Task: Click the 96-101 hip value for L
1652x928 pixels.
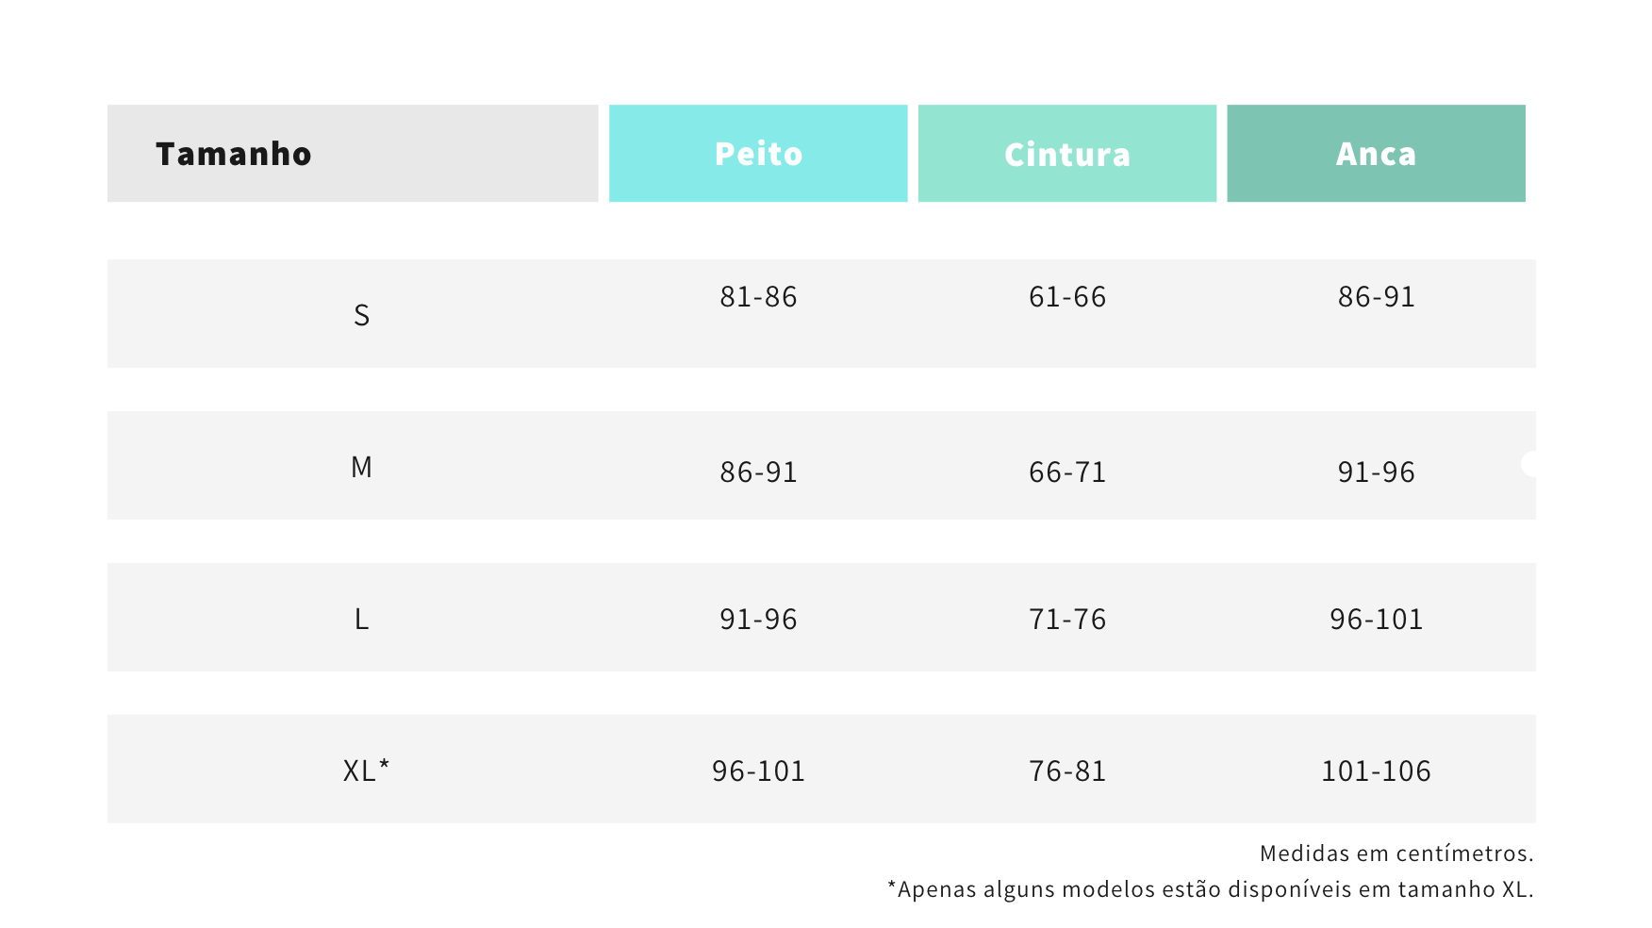Action: click(1376, 619)
